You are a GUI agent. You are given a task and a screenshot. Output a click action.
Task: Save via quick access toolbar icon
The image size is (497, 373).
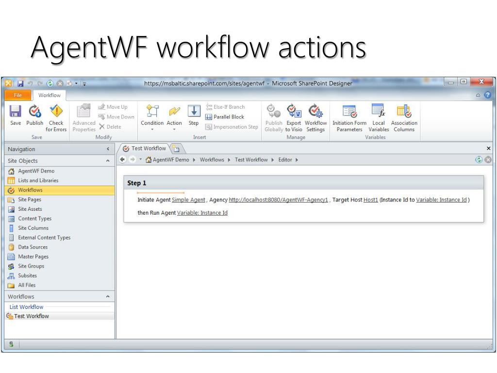pos(20,84)
